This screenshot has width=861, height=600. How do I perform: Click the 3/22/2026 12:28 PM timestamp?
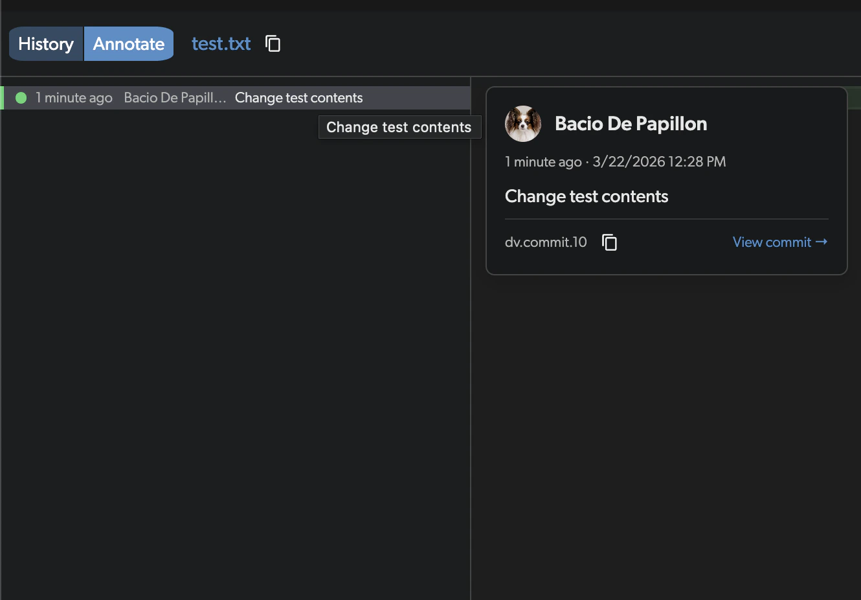click(658, 161)
